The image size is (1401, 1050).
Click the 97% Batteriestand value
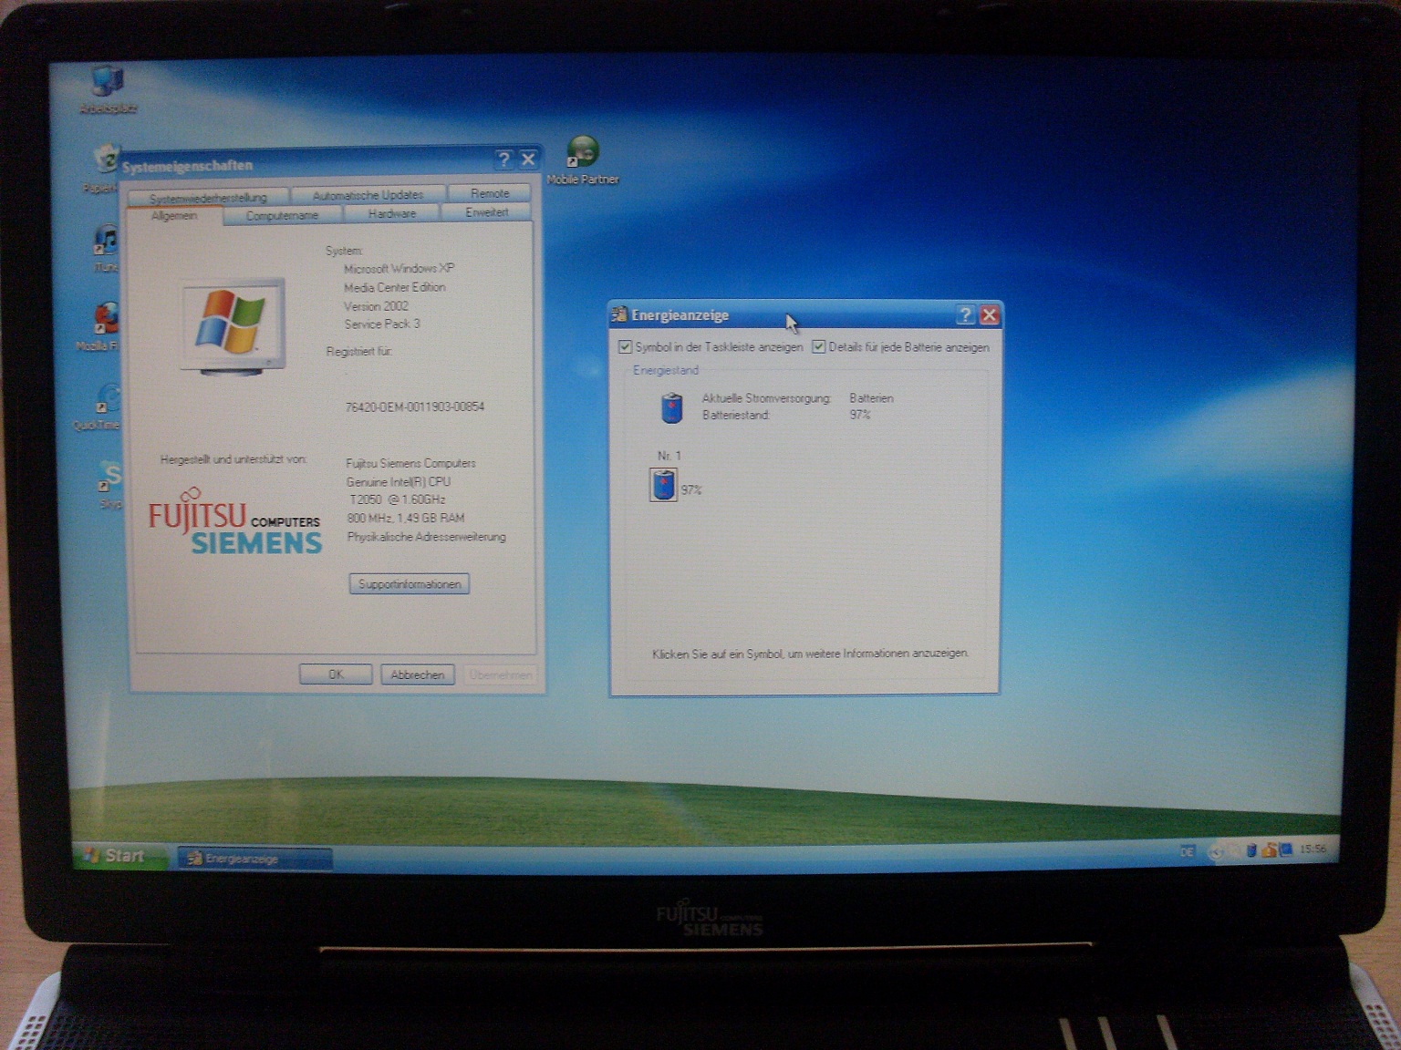[860, 415]
